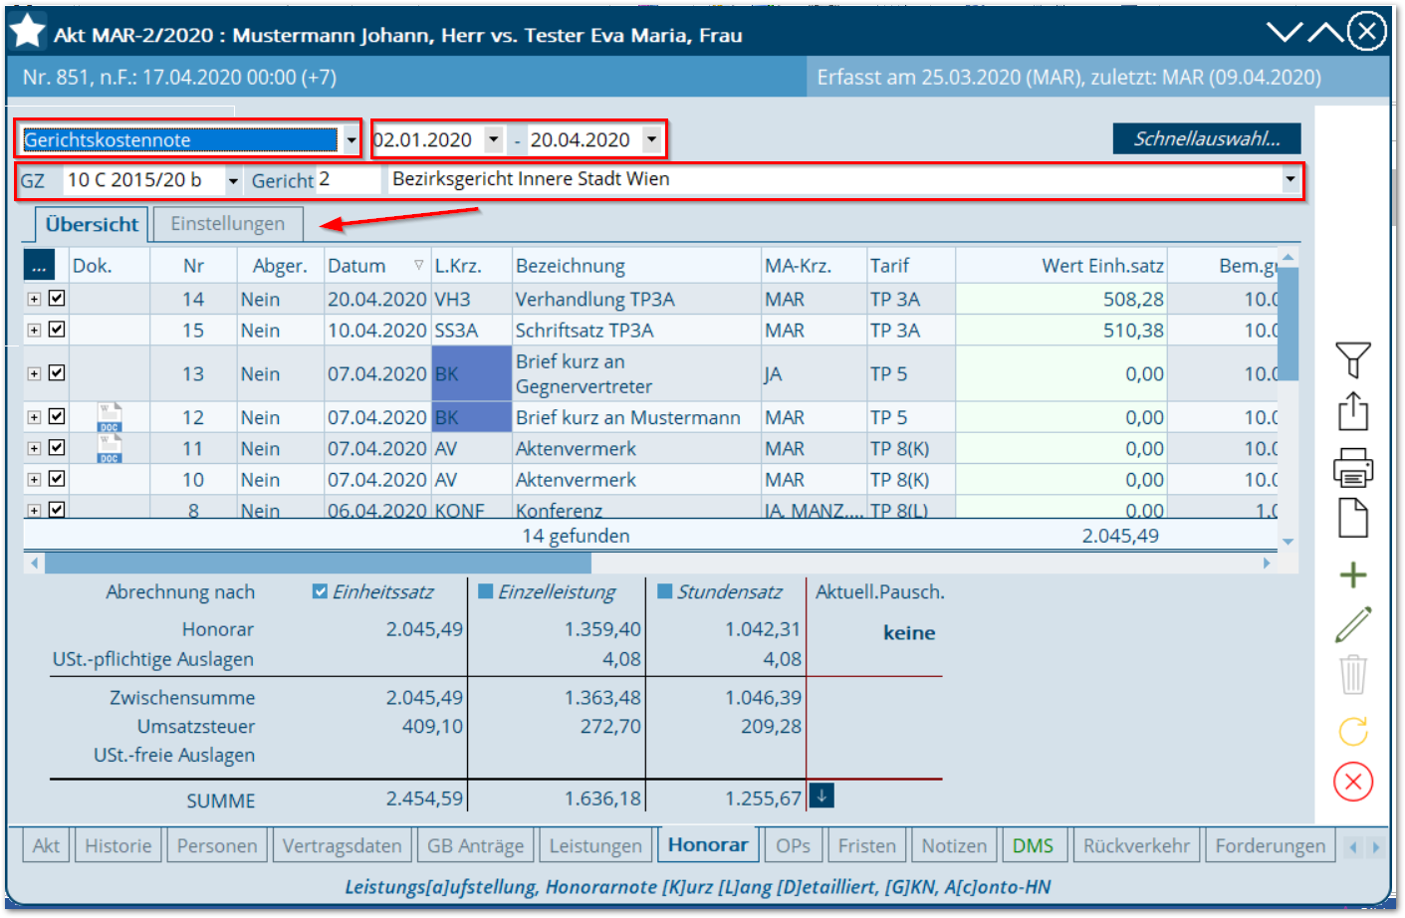Toggle checkbox of row 14 Verhandlung TP3A

tap(57, 298)
